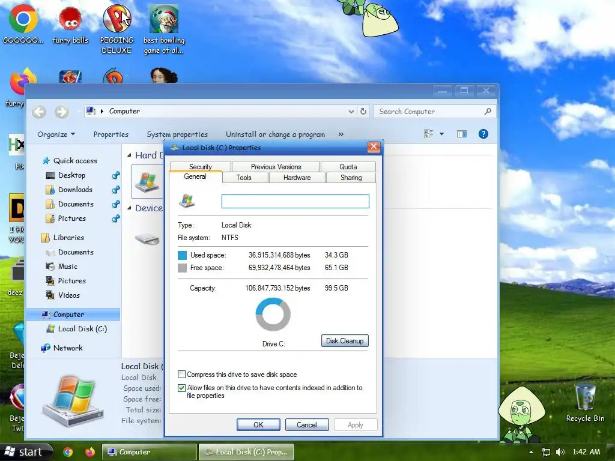Enable Compress this drive checkbox
This screenshot has height=461, width=615.
point(181,375)
